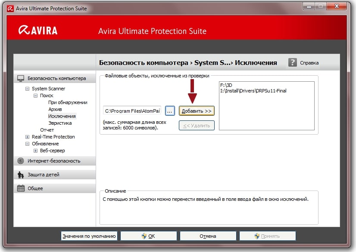This screenshot has height=252, width=356.
Task: Click the family icon beside Защита детей
Action: pos(21,175)
